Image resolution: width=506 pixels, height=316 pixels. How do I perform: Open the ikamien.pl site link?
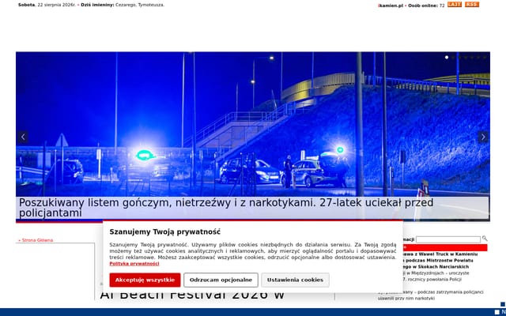[x=391, y=6]
